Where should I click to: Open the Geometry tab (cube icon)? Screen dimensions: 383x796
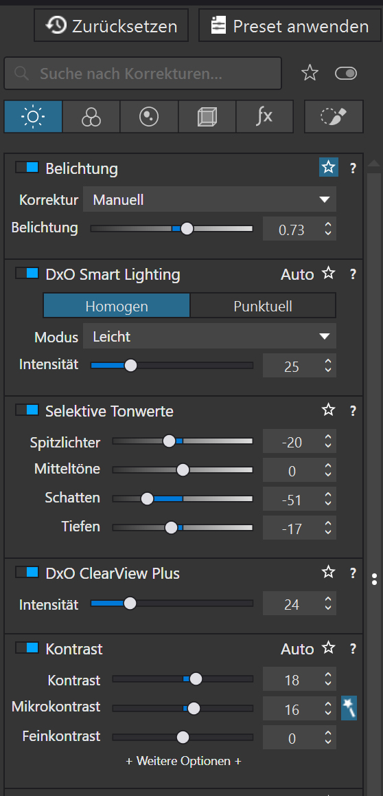(x=207, y=117)
